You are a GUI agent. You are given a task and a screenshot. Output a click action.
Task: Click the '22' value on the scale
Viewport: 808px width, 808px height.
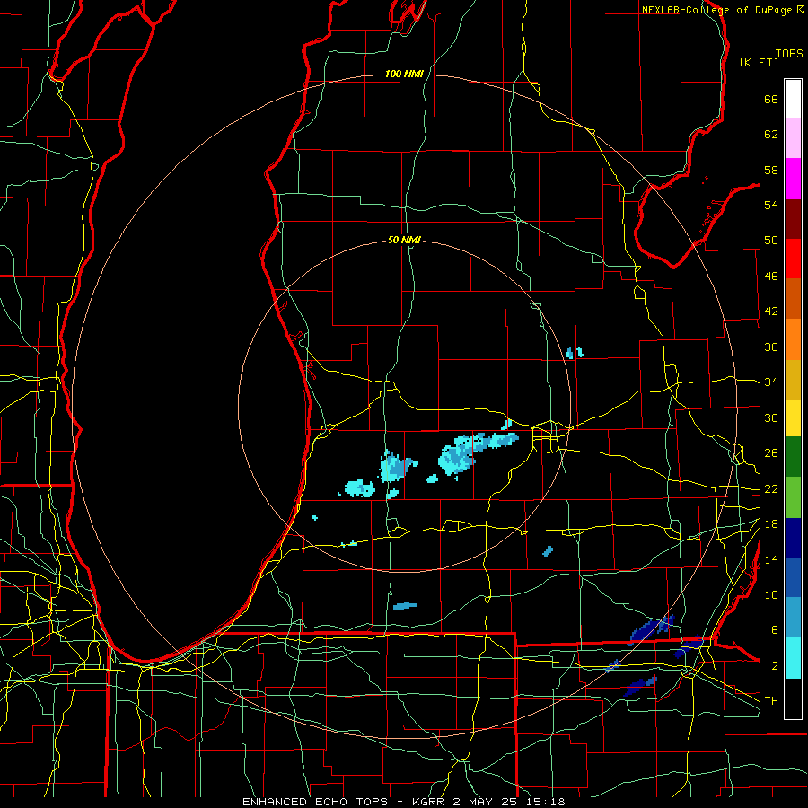[771, 489]
